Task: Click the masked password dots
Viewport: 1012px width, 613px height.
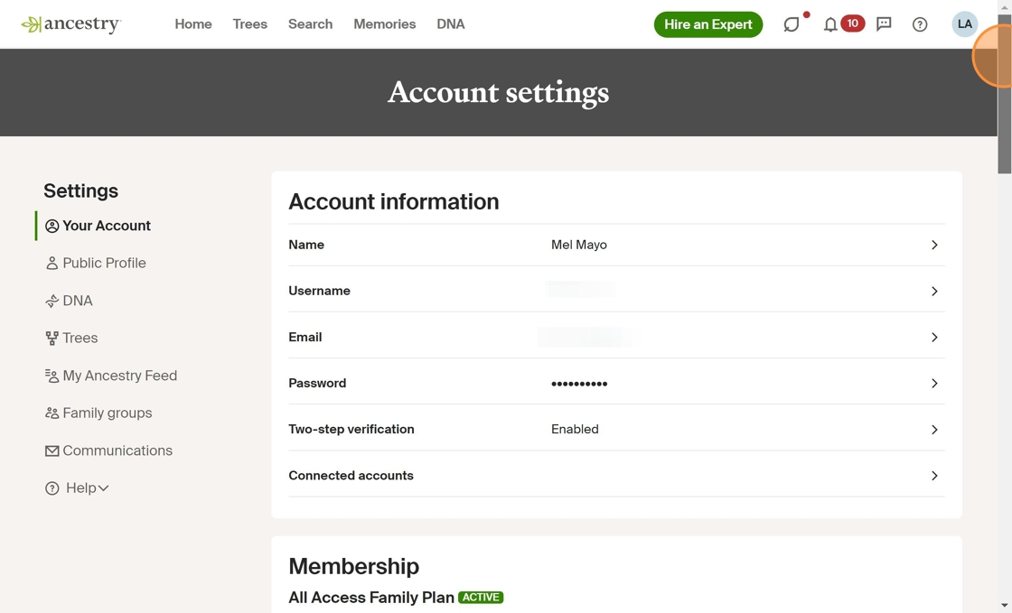Action: tap(579, 384)
